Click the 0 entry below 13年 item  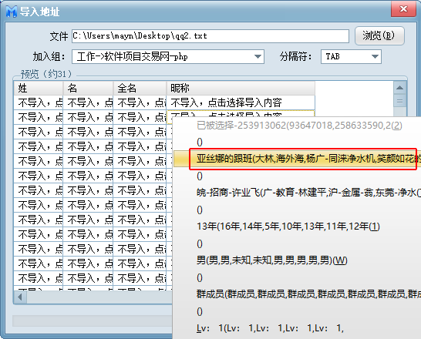coord(297,243)
